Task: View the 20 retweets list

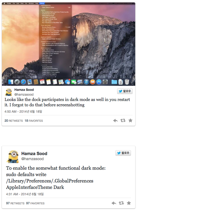Action: click(x=14, y=121)
